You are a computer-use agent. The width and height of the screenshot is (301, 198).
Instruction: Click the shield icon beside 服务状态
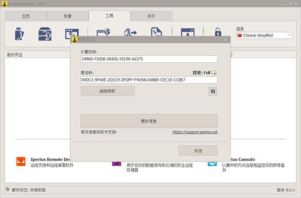[x=8, y=189]
